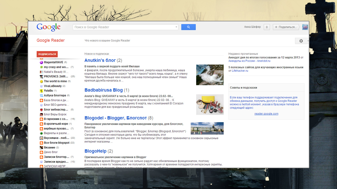Image resolution: width=337 pixels, height=189 pixels.
Task: Click the profile avatar picture
Action: click(305, 27)
